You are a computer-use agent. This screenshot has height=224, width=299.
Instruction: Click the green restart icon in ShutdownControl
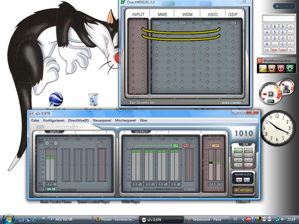tap(290, 68)
